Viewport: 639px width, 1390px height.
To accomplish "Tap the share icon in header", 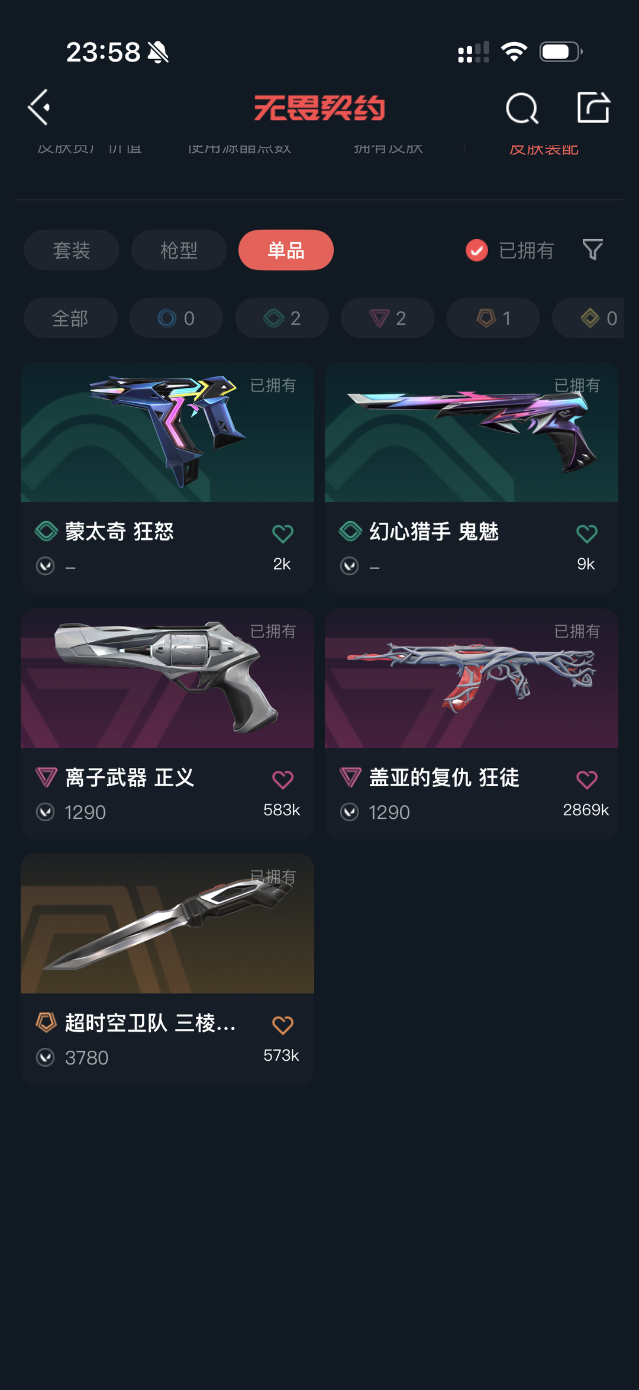I will click(593, 107).
